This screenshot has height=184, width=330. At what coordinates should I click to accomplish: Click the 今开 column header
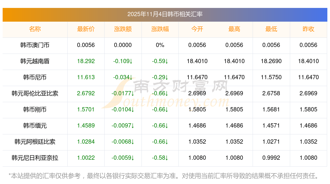pyautogui.click(x=197, y=29)
